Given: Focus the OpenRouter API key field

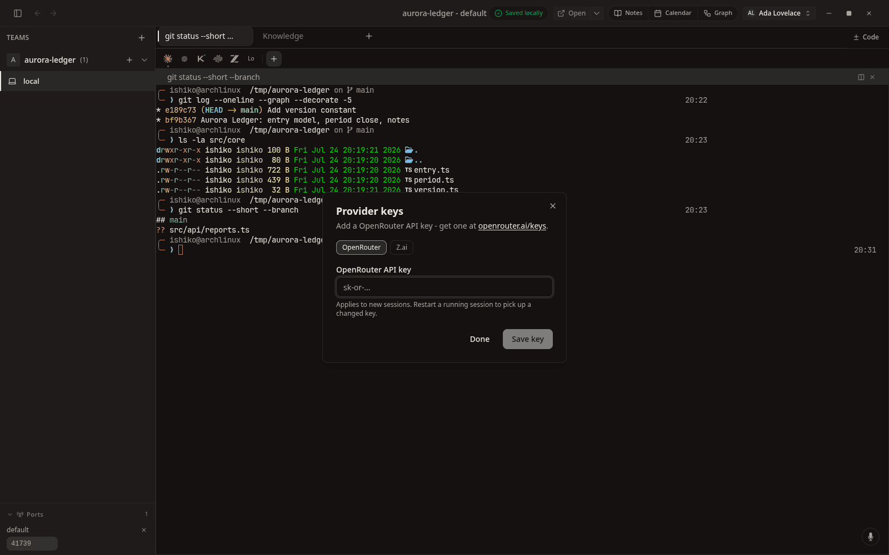Looking at the screenshot, I should click(x=444, y=287).
